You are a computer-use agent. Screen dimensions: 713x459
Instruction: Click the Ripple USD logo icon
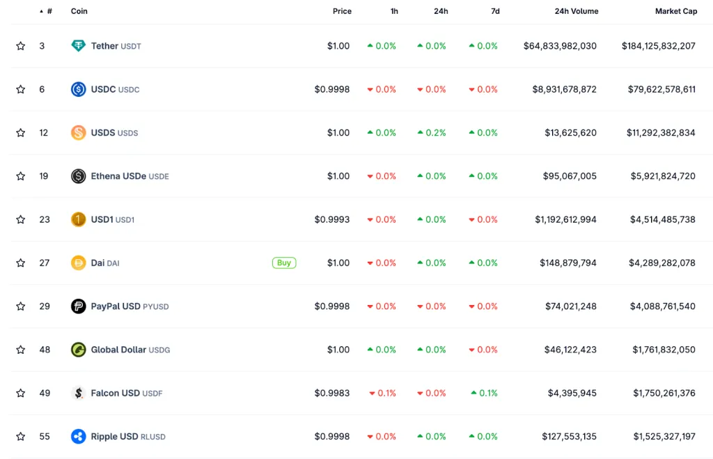tap(78, 437)
